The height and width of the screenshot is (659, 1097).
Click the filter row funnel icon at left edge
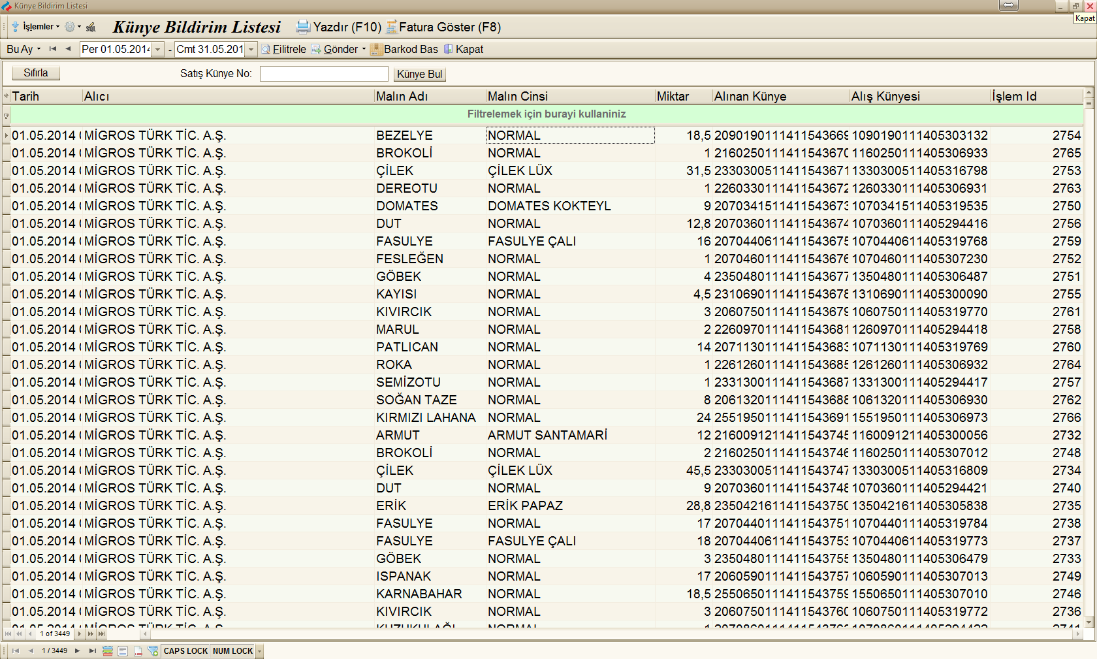click(6, 116)
